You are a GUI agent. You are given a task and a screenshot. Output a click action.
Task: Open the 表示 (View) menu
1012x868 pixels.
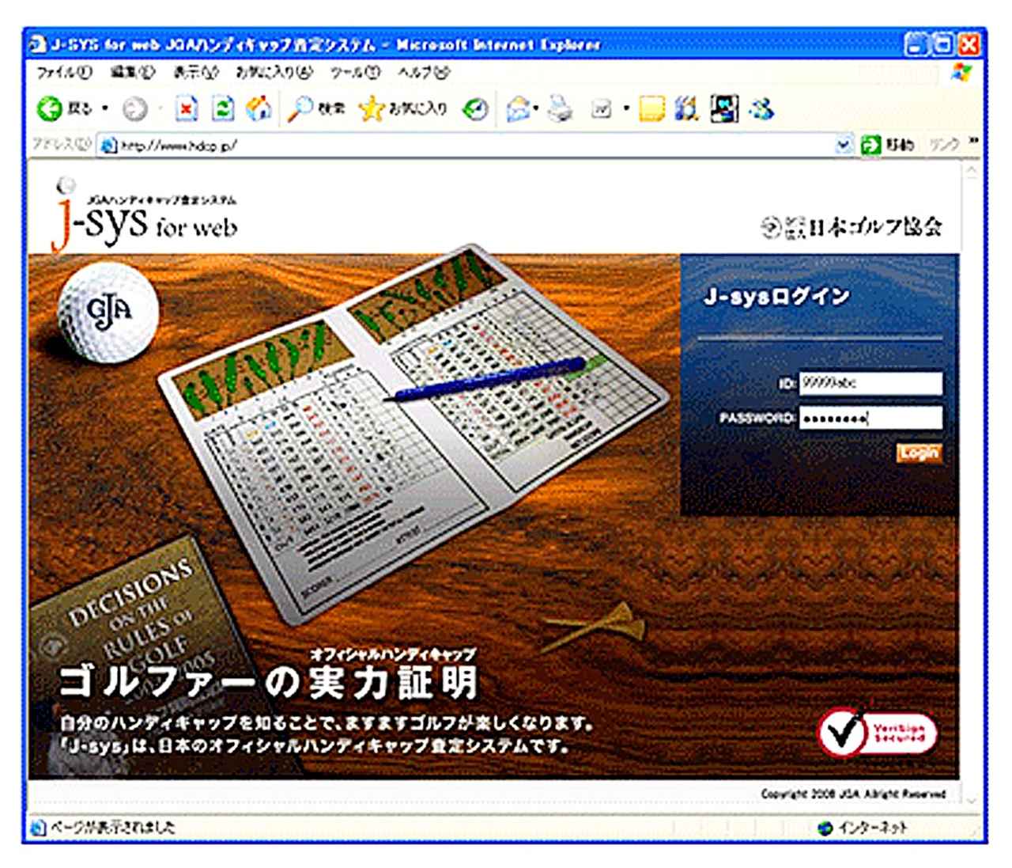pyautogui.click(x=195, y=73)
